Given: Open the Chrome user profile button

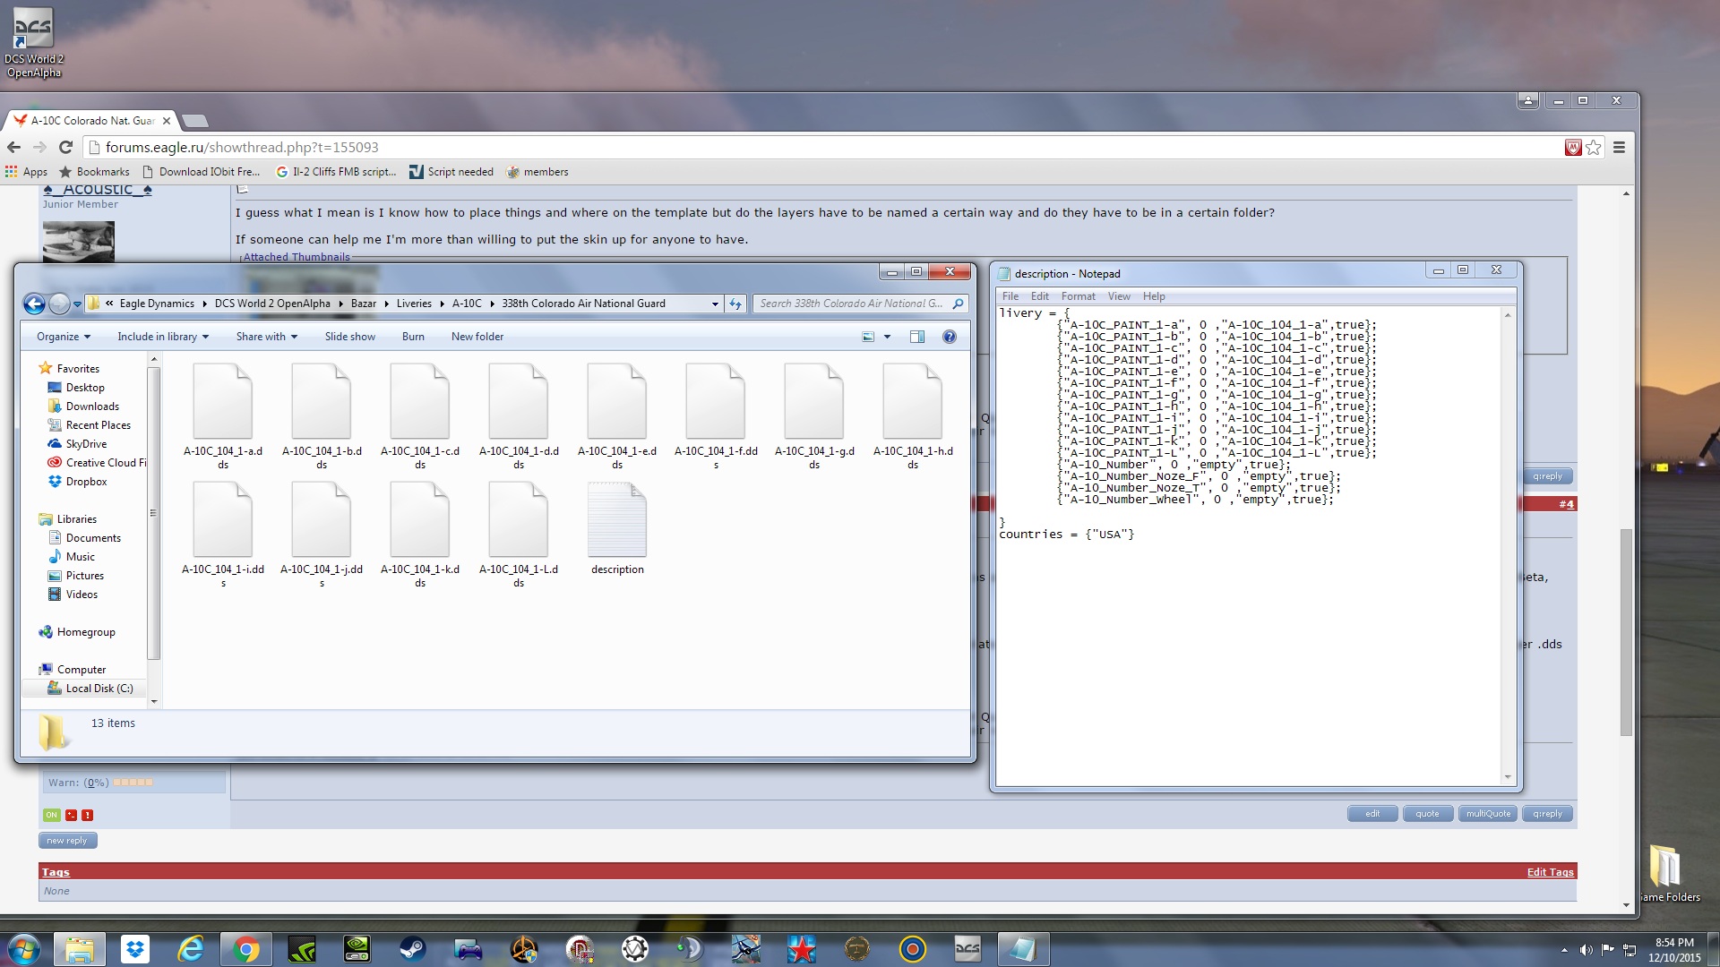Looking at the screenshot, I should (1528, 100).
